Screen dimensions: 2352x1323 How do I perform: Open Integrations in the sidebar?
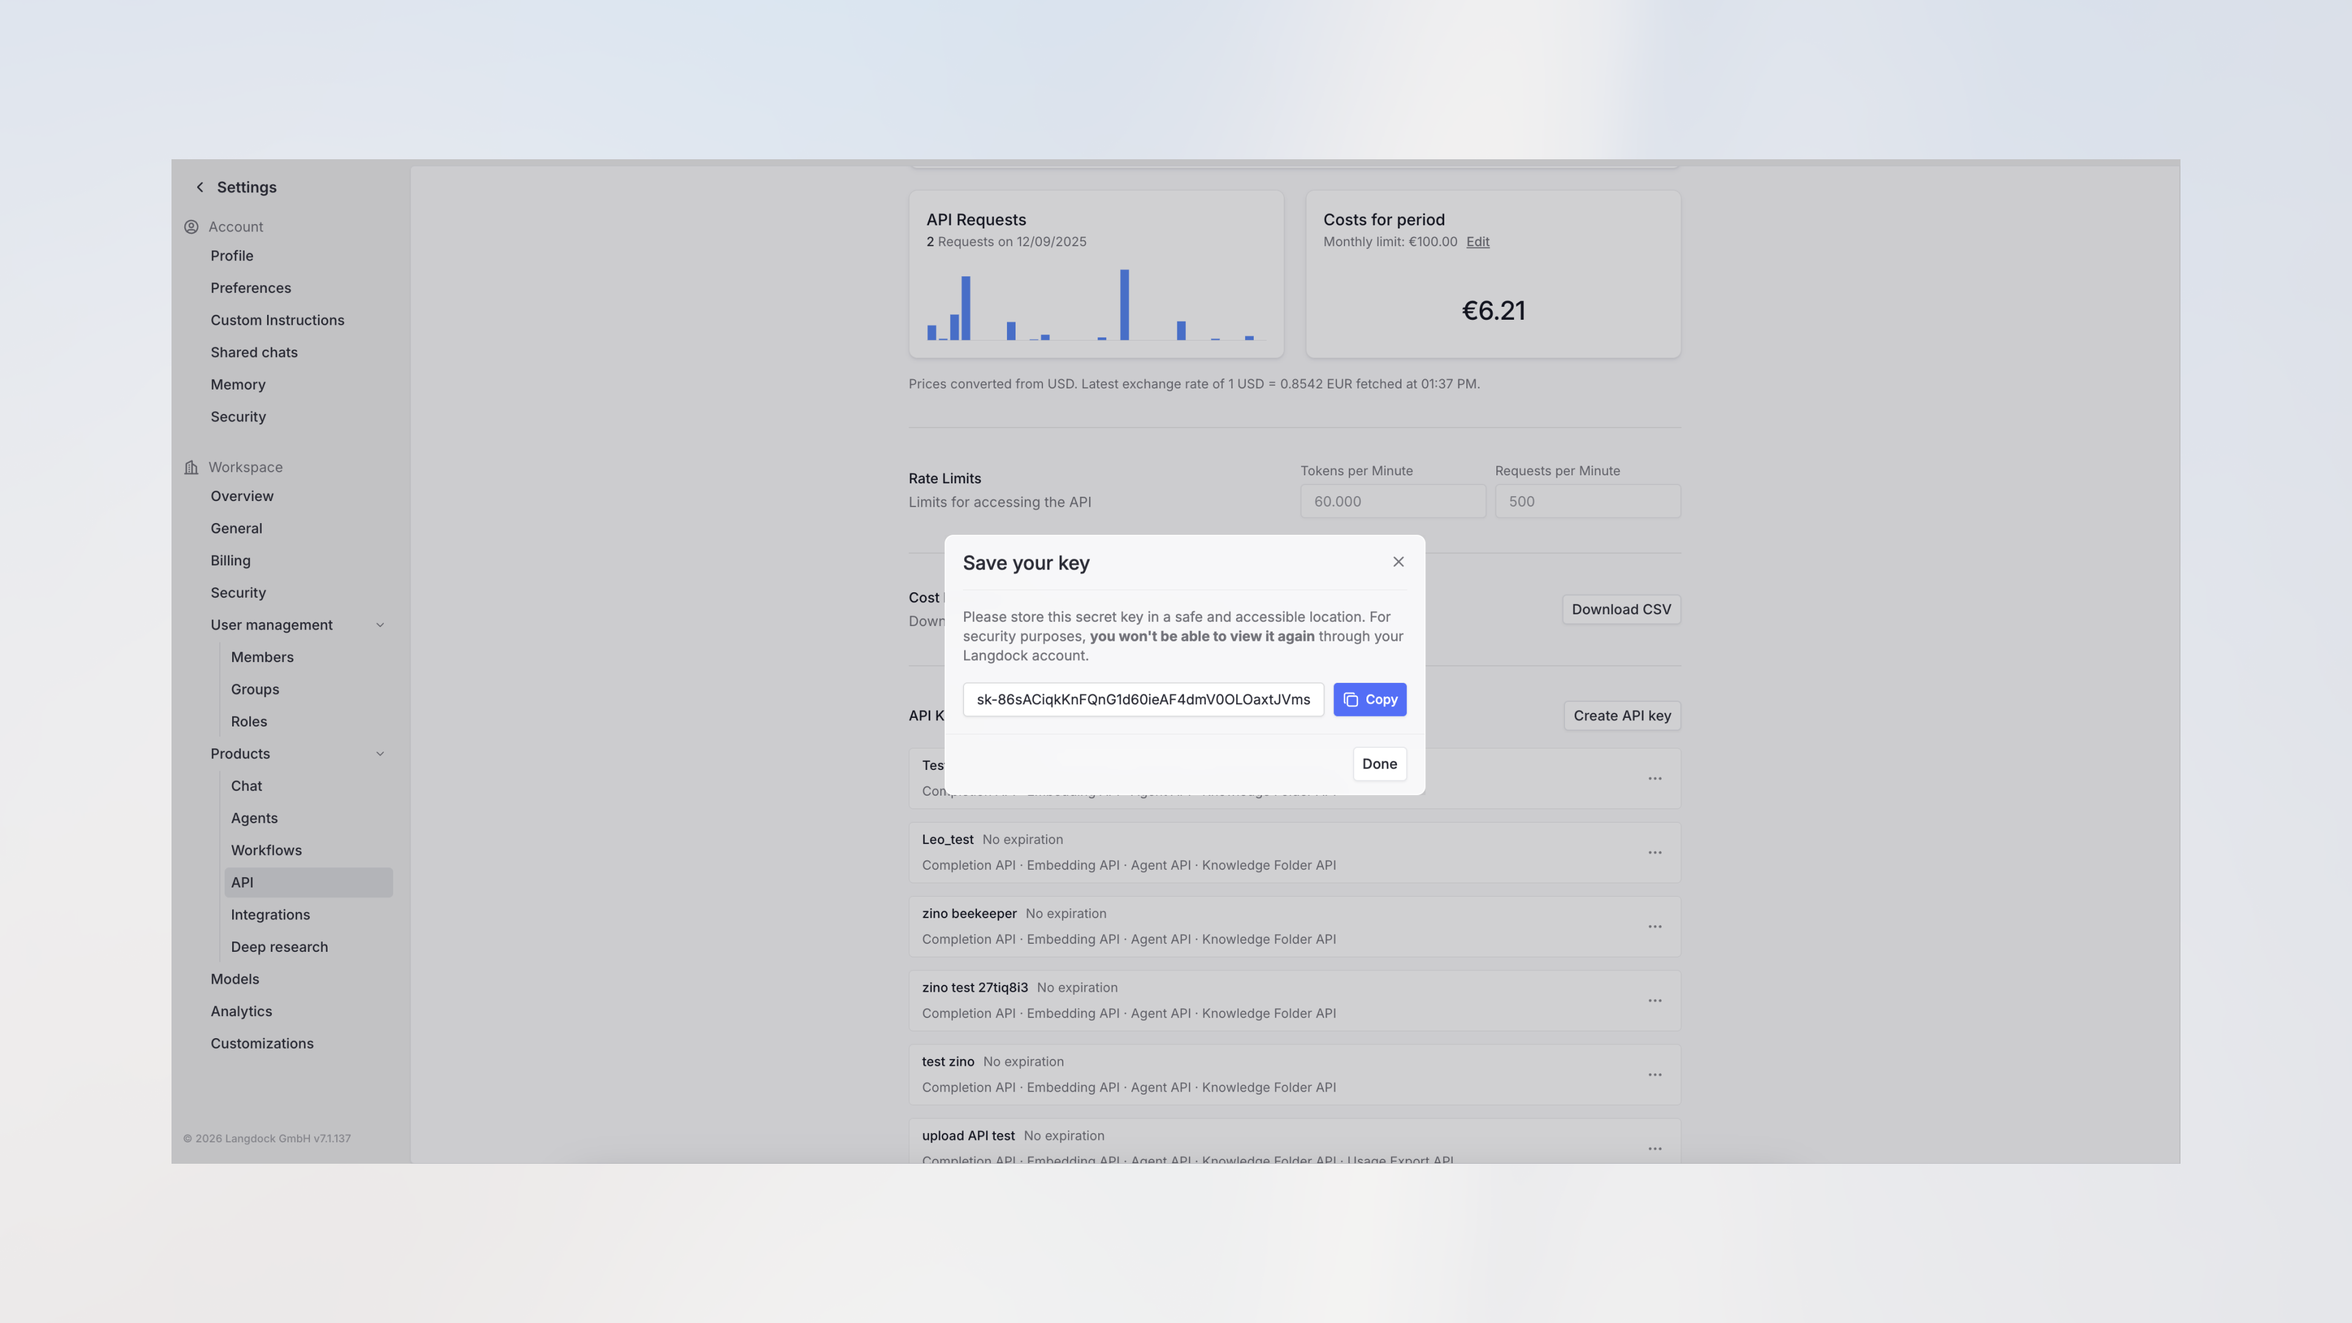point(270,915)
